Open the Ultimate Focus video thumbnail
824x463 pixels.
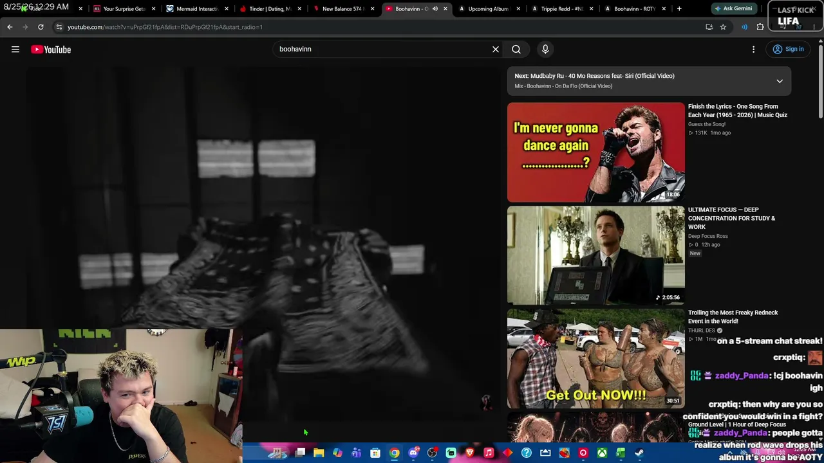596,255
